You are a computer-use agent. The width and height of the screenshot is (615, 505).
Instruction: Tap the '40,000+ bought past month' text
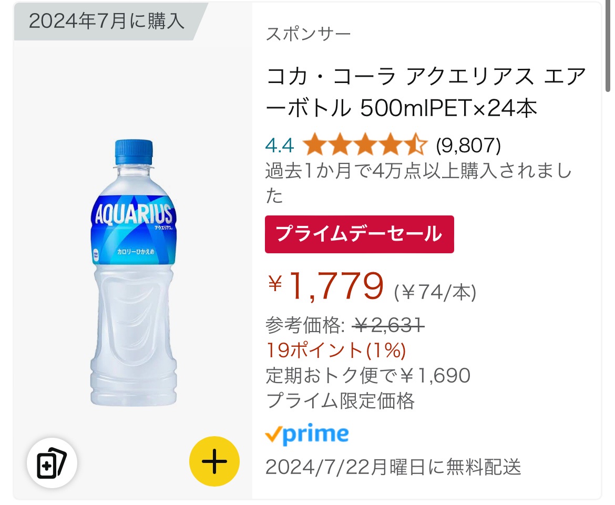pos(418,182)
